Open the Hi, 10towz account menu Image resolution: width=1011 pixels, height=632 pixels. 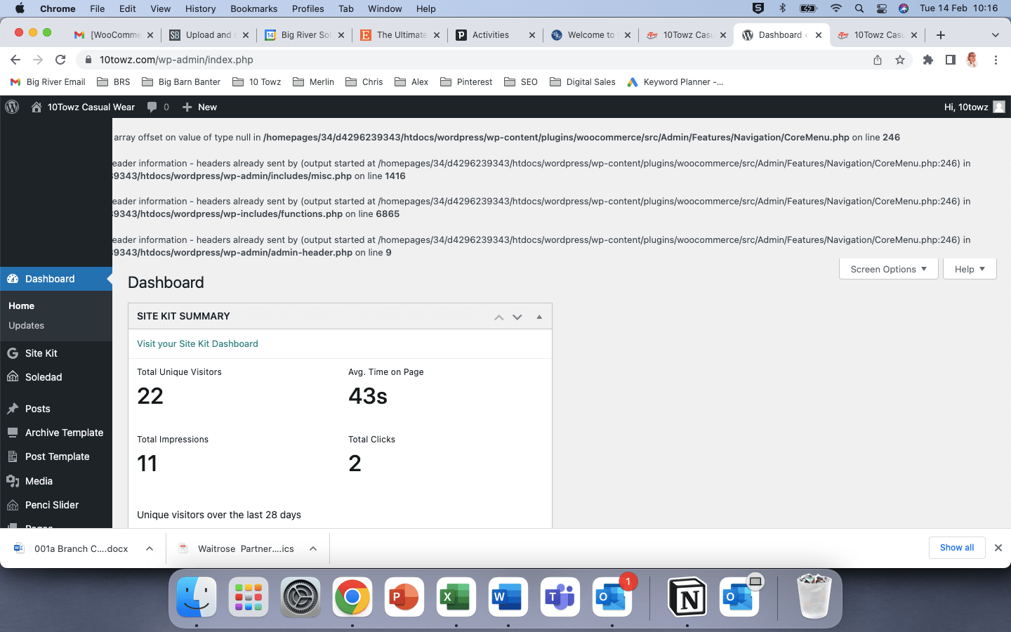point(974,107)
